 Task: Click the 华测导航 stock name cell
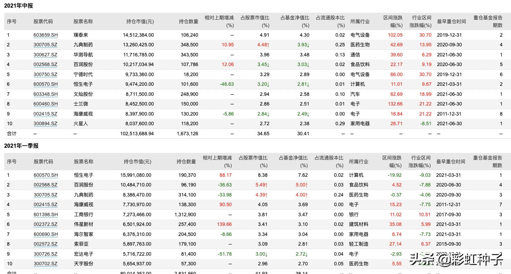coord(83,55)
